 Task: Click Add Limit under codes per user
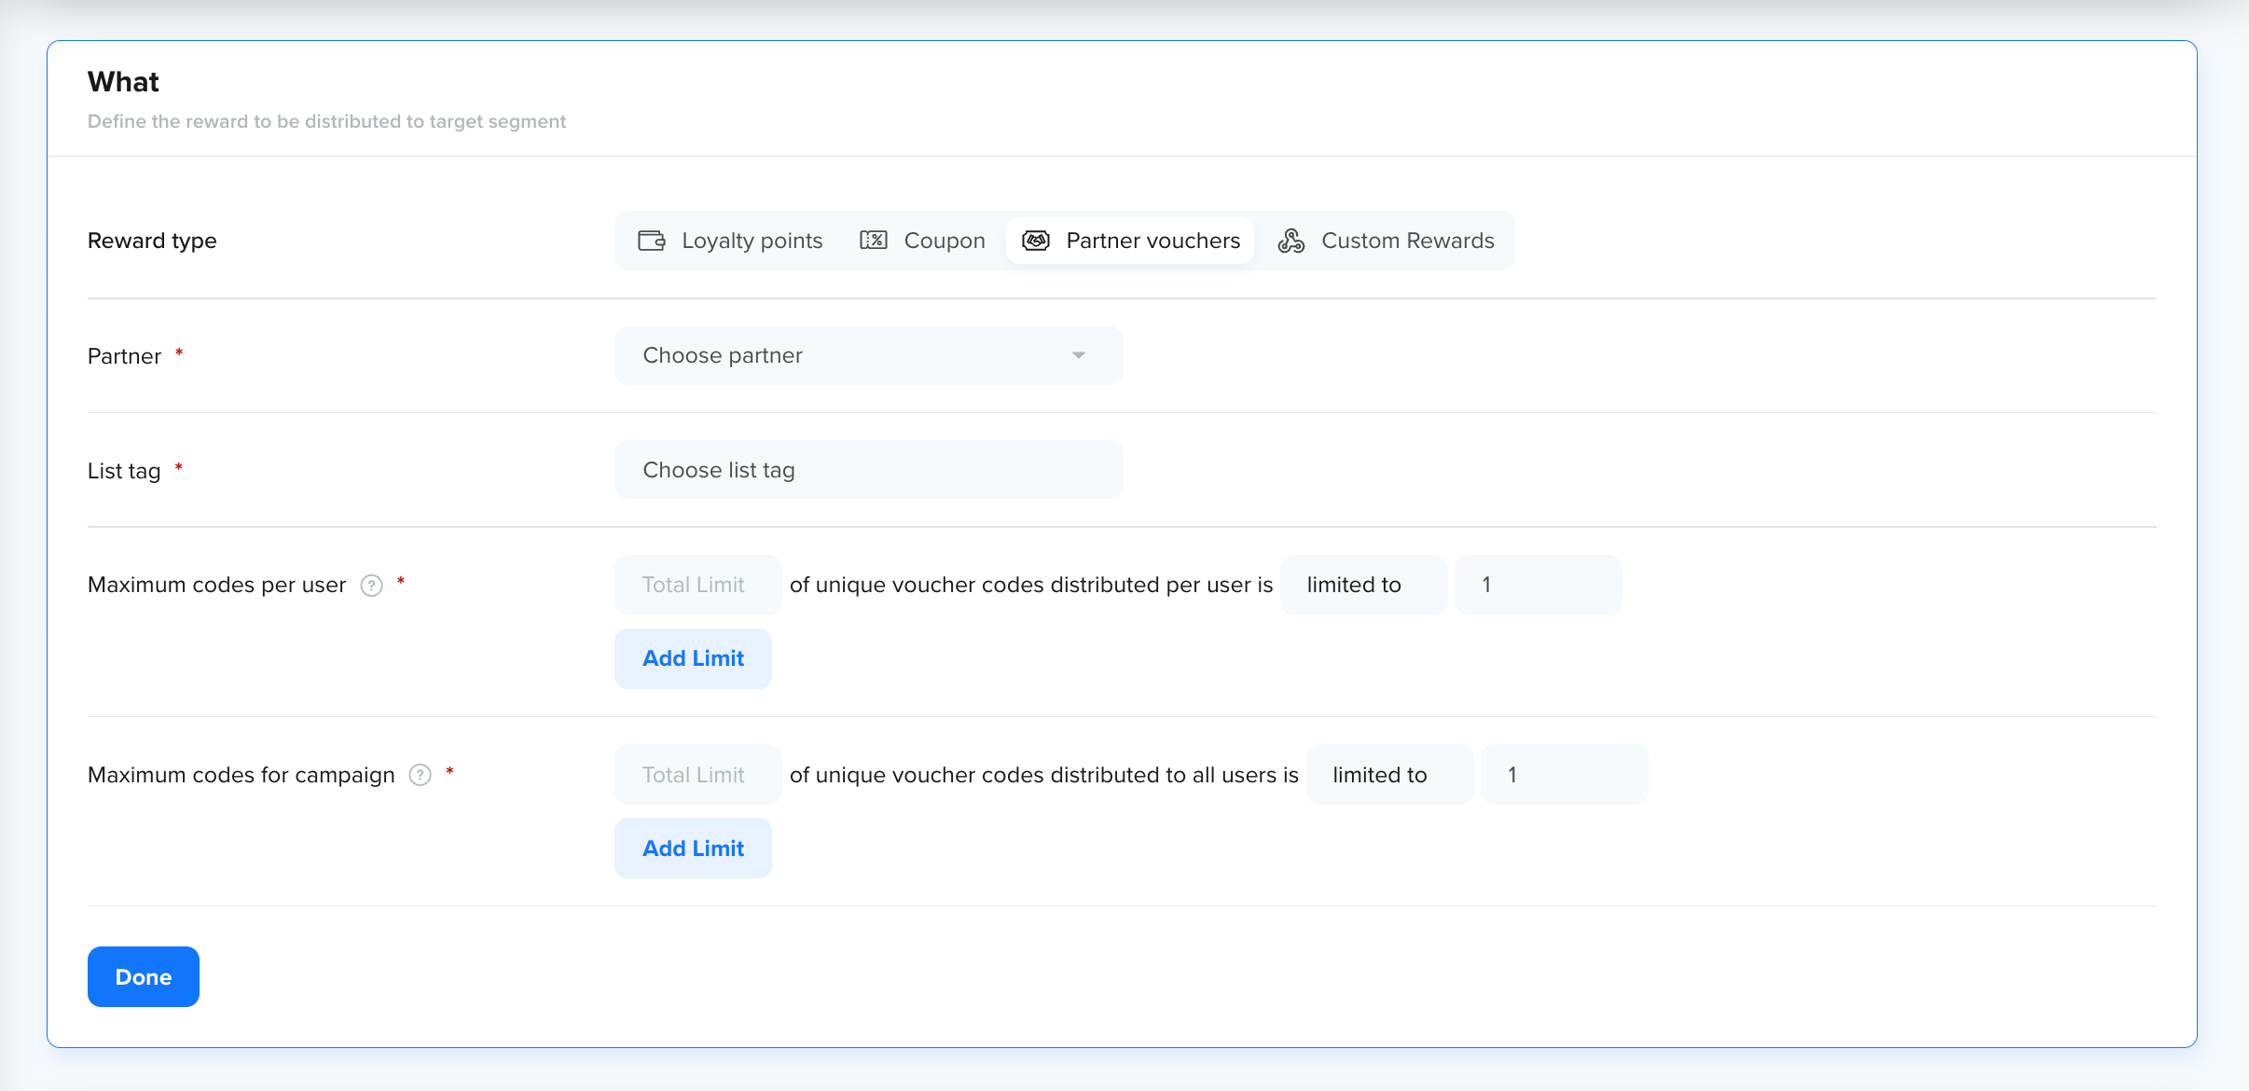[x=693, y=658]
